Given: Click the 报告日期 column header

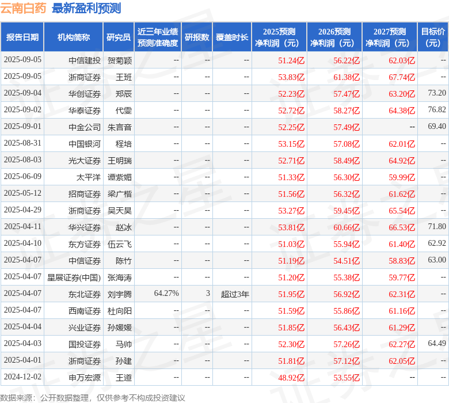Looking at the screenshot, I should (x=22, y=37).
